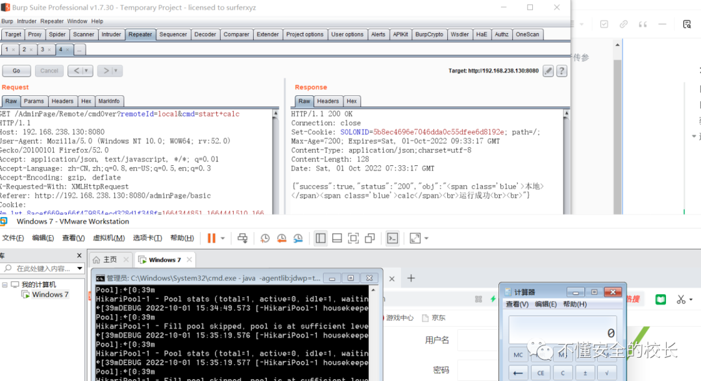Toggle VMware library sidebar view icon
Screen dimensions: 701x381
[x=321, y=238]
